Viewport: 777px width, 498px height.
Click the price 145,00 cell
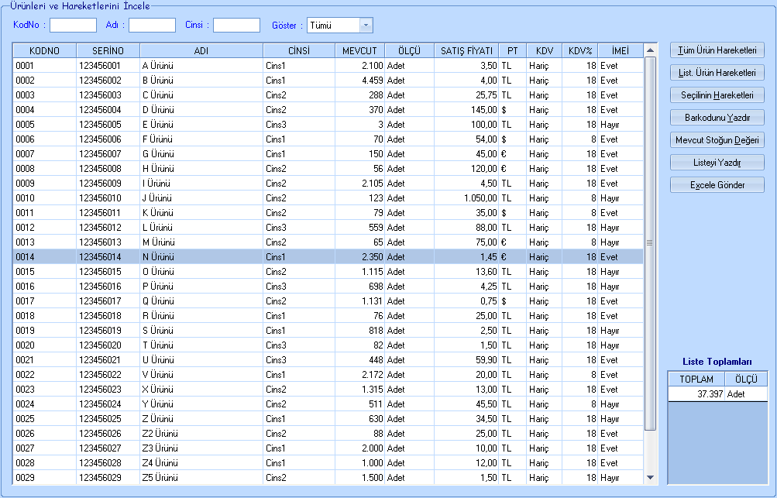(466, 109)
